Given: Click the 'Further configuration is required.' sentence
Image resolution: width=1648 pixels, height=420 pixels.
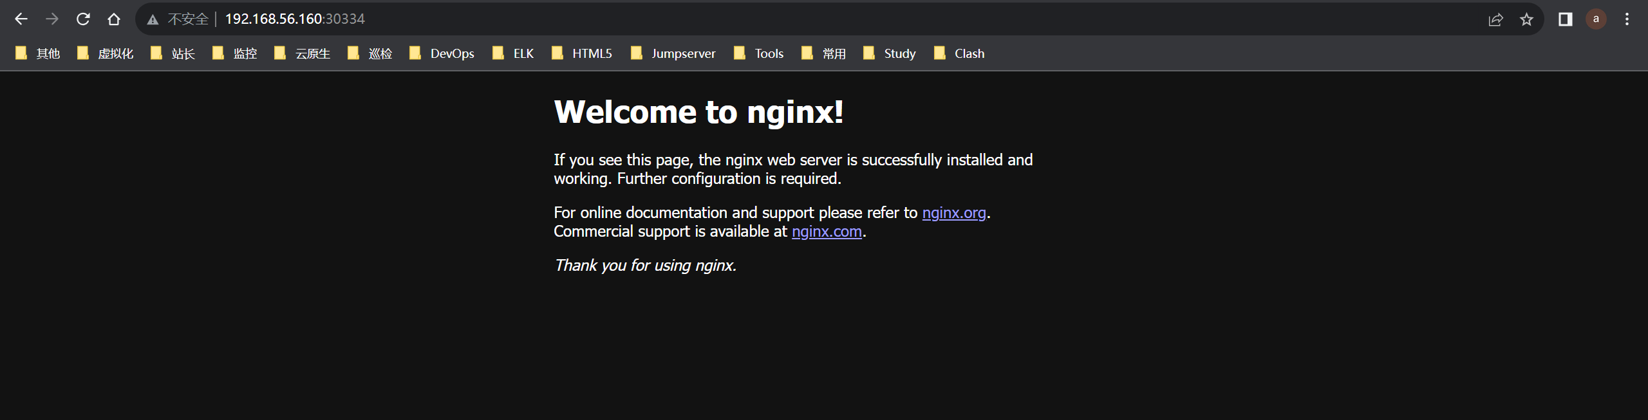Looking at the screenshot, I should click(729, 179).
